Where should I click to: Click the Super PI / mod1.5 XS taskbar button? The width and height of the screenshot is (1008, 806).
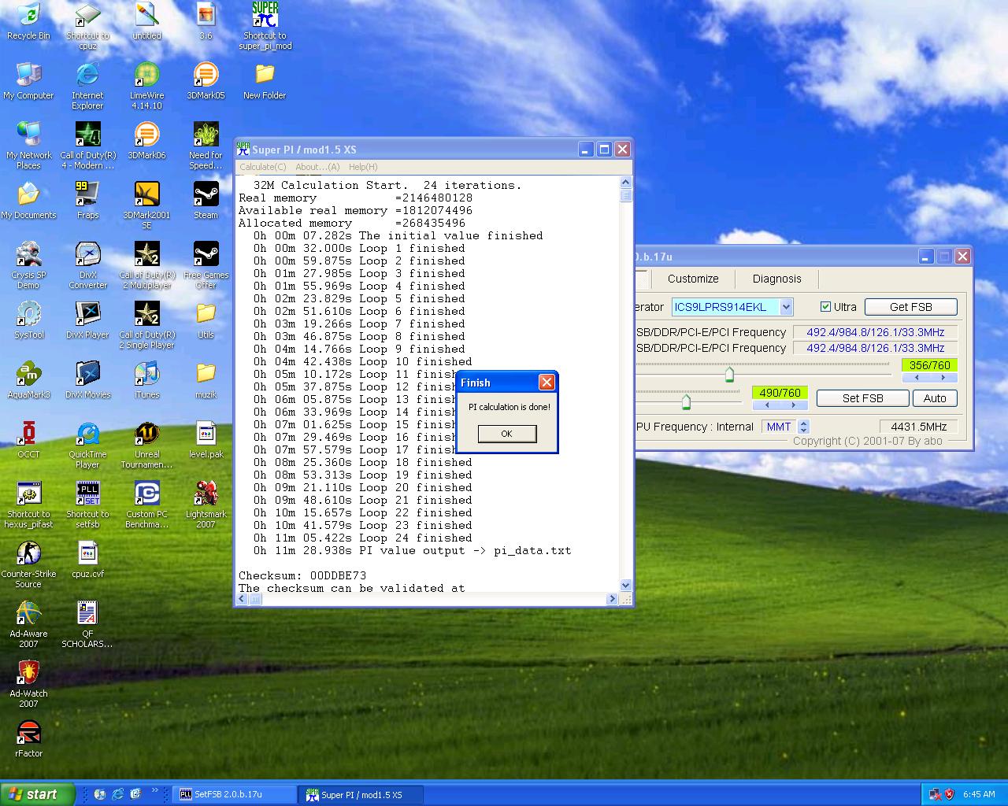coord(361,794)
